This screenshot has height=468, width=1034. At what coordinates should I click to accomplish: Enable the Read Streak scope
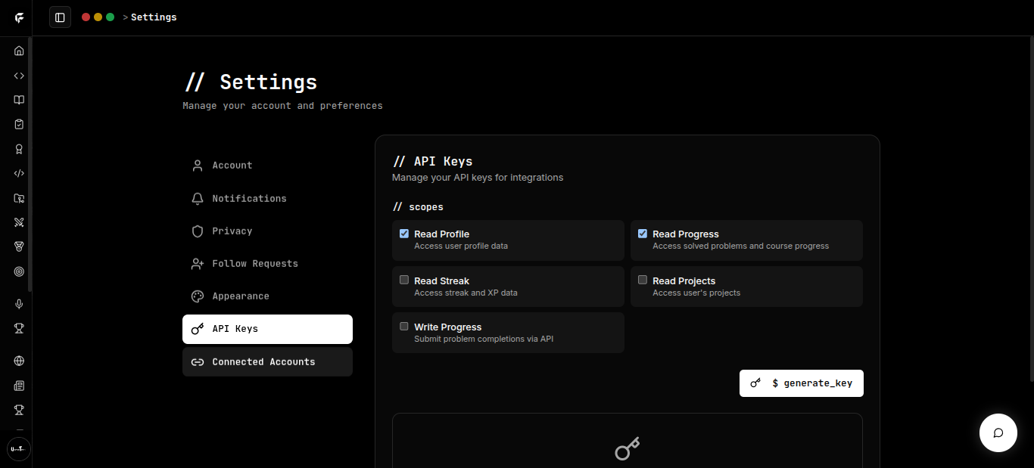click(x=404, y=280)
